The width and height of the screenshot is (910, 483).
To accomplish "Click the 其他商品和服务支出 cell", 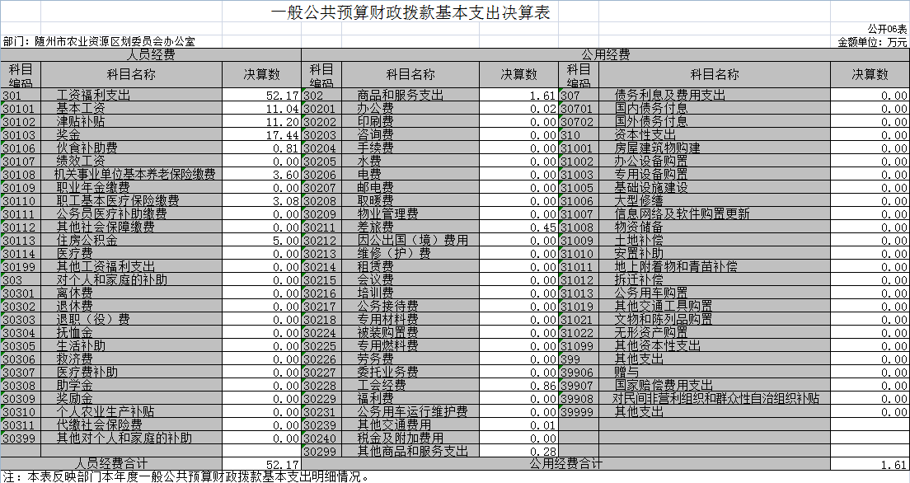I will point(412,452).
